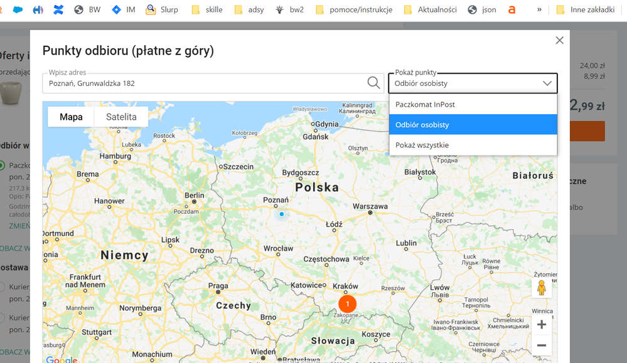Click the Niemcy country label on the map
627x363 pixels.
pos(124,255)
